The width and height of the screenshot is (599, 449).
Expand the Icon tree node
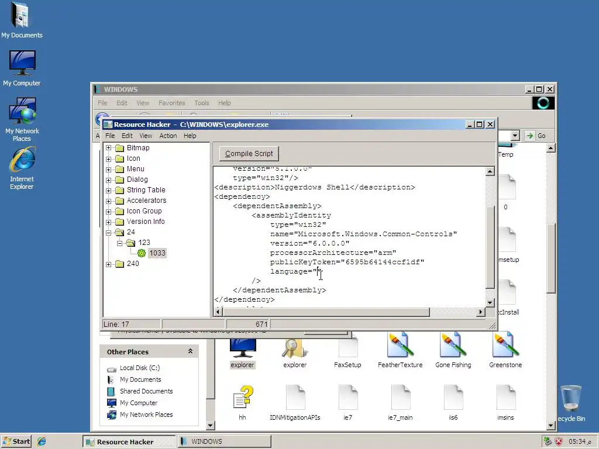pos(108,158)
